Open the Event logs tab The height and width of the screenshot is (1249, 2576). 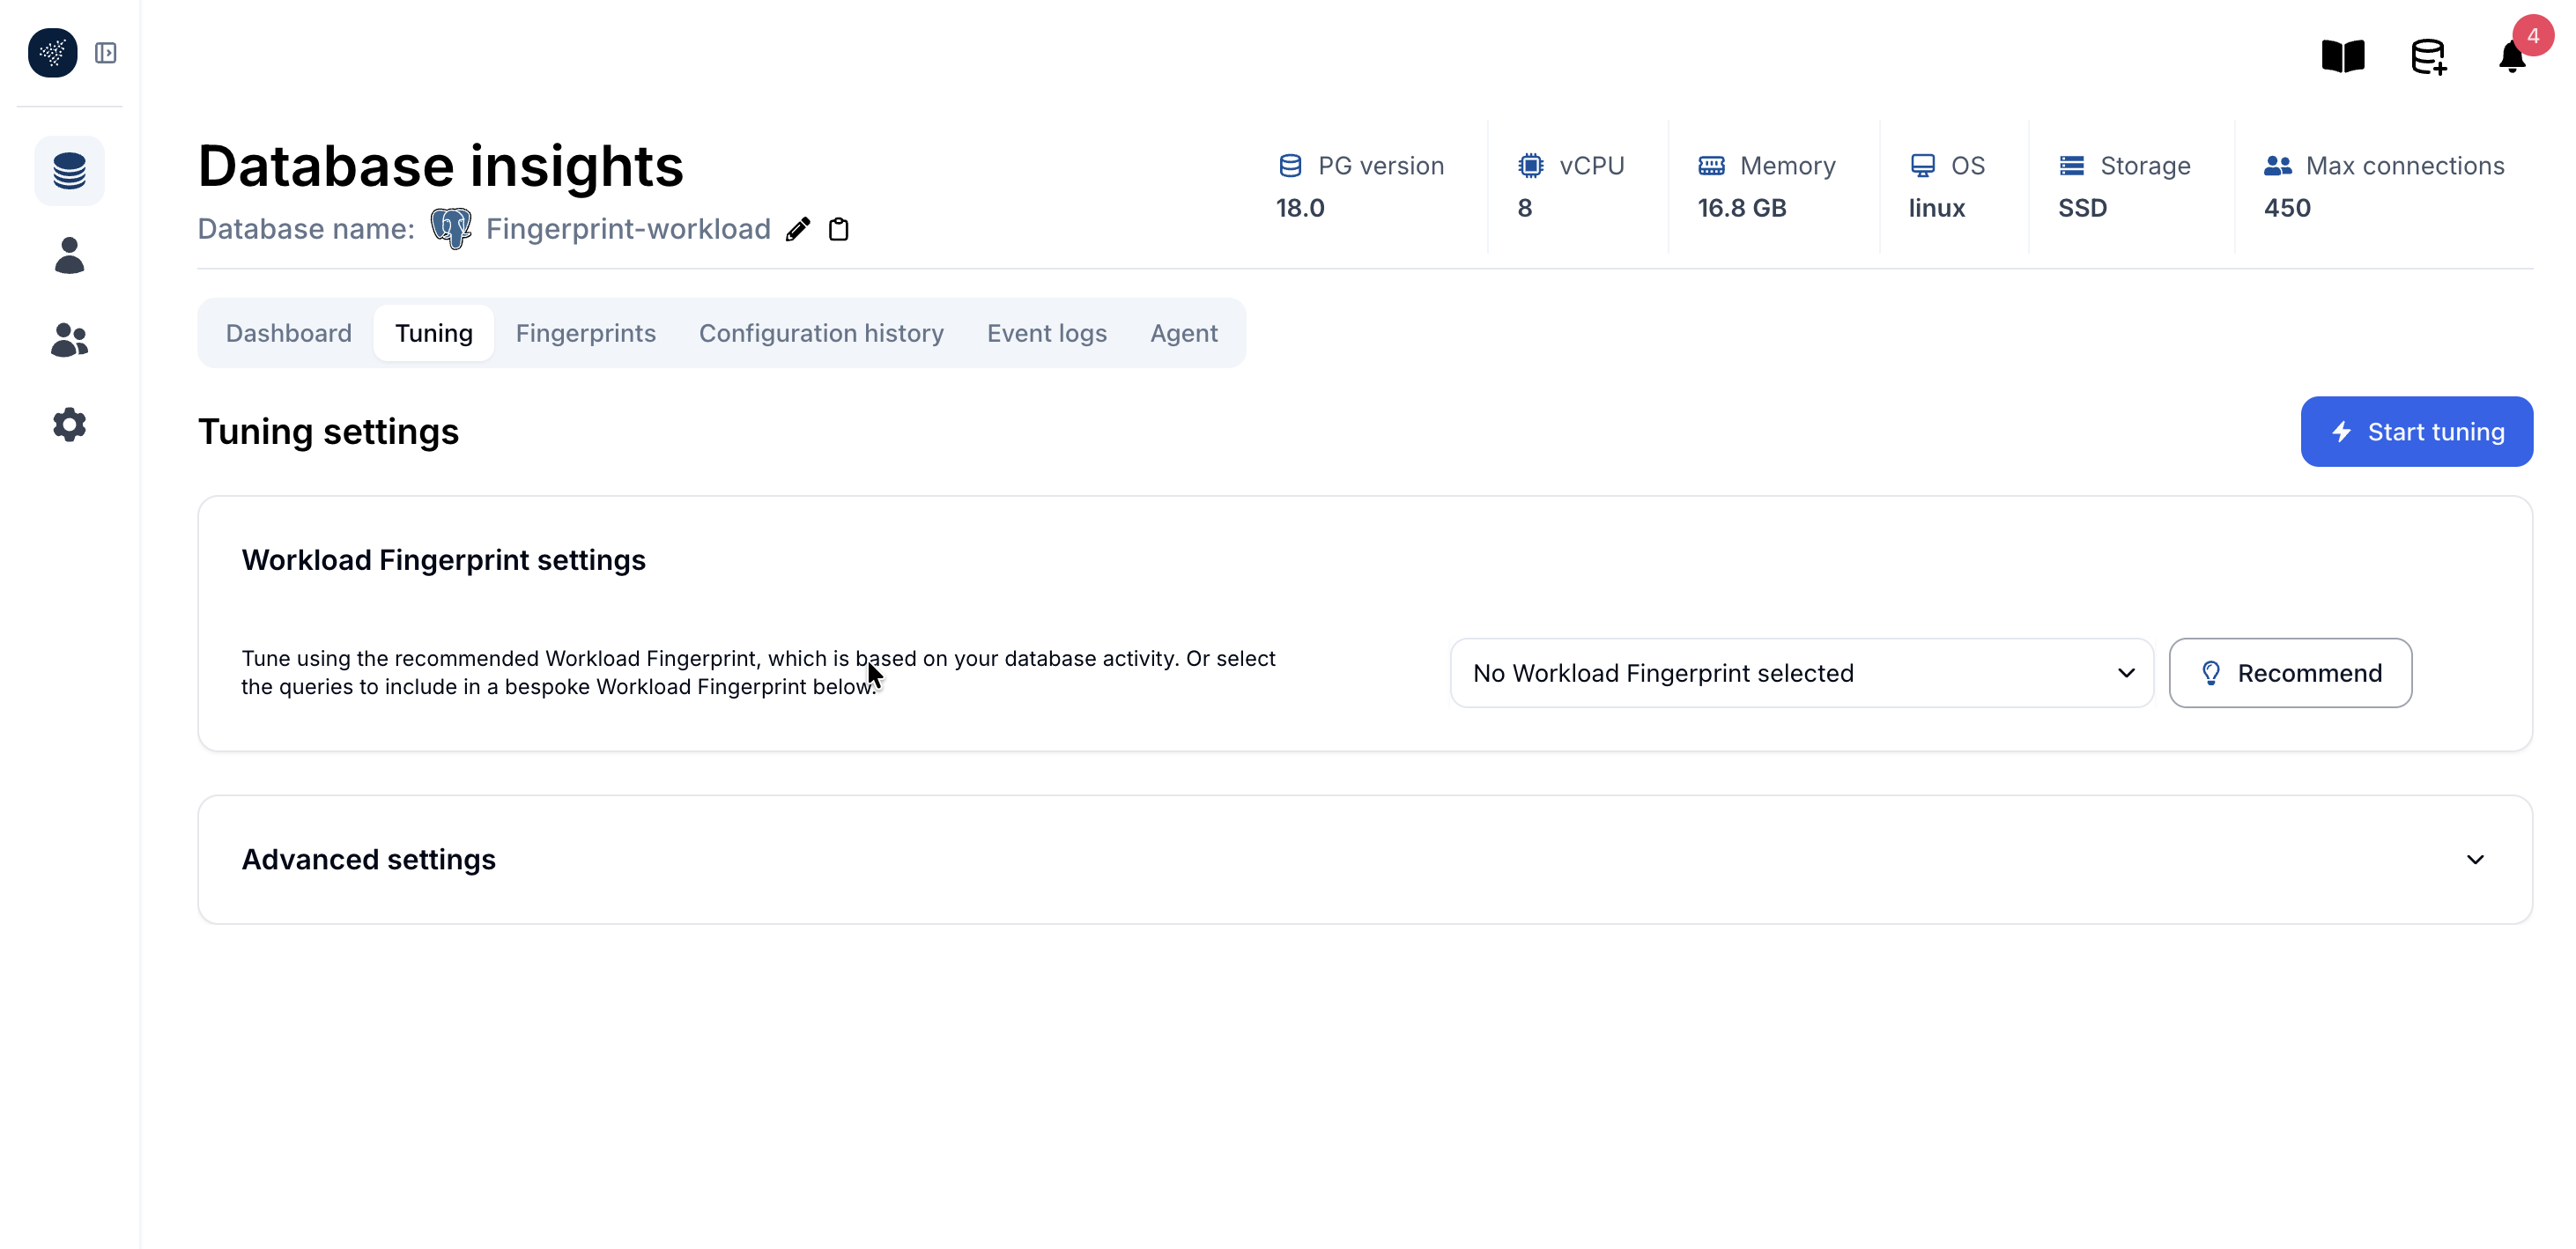click(x=1046, y=333)
